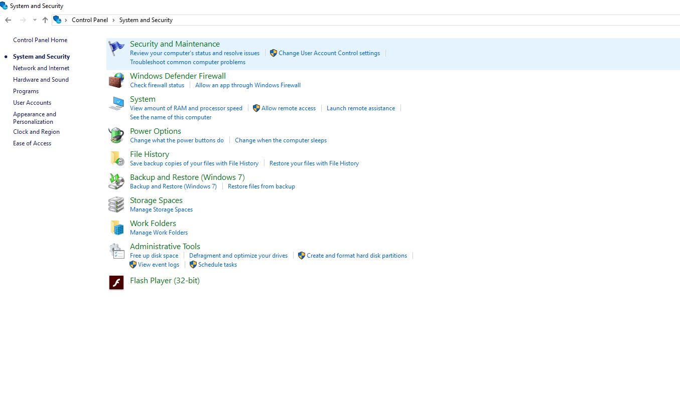680x414 pixels.
Task: Open the System heading link
Action: (143, 99)
